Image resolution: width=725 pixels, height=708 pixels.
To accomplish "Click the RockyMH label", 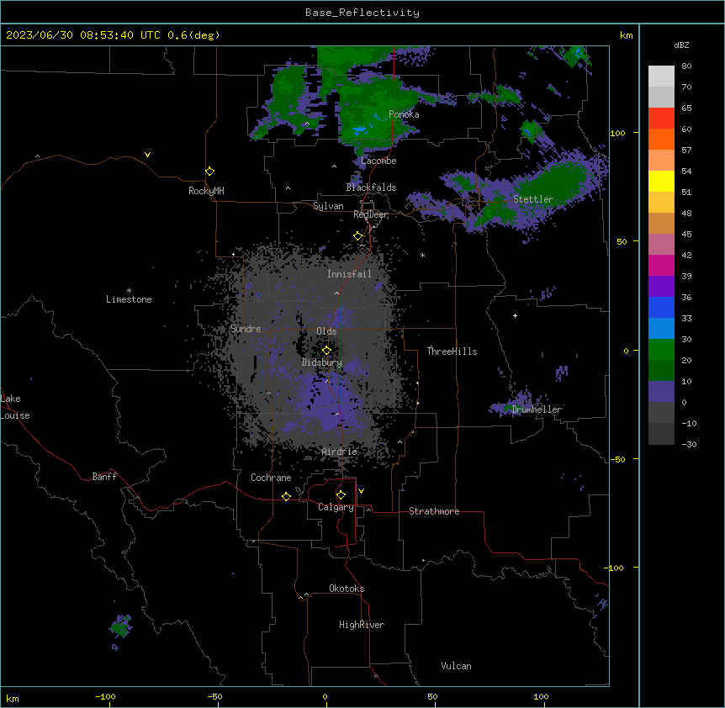I will pos(206,191).
